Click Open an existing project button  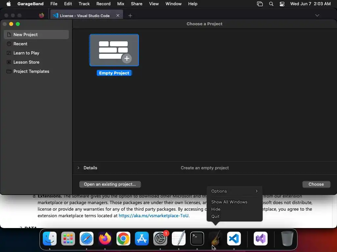(110, 184)
